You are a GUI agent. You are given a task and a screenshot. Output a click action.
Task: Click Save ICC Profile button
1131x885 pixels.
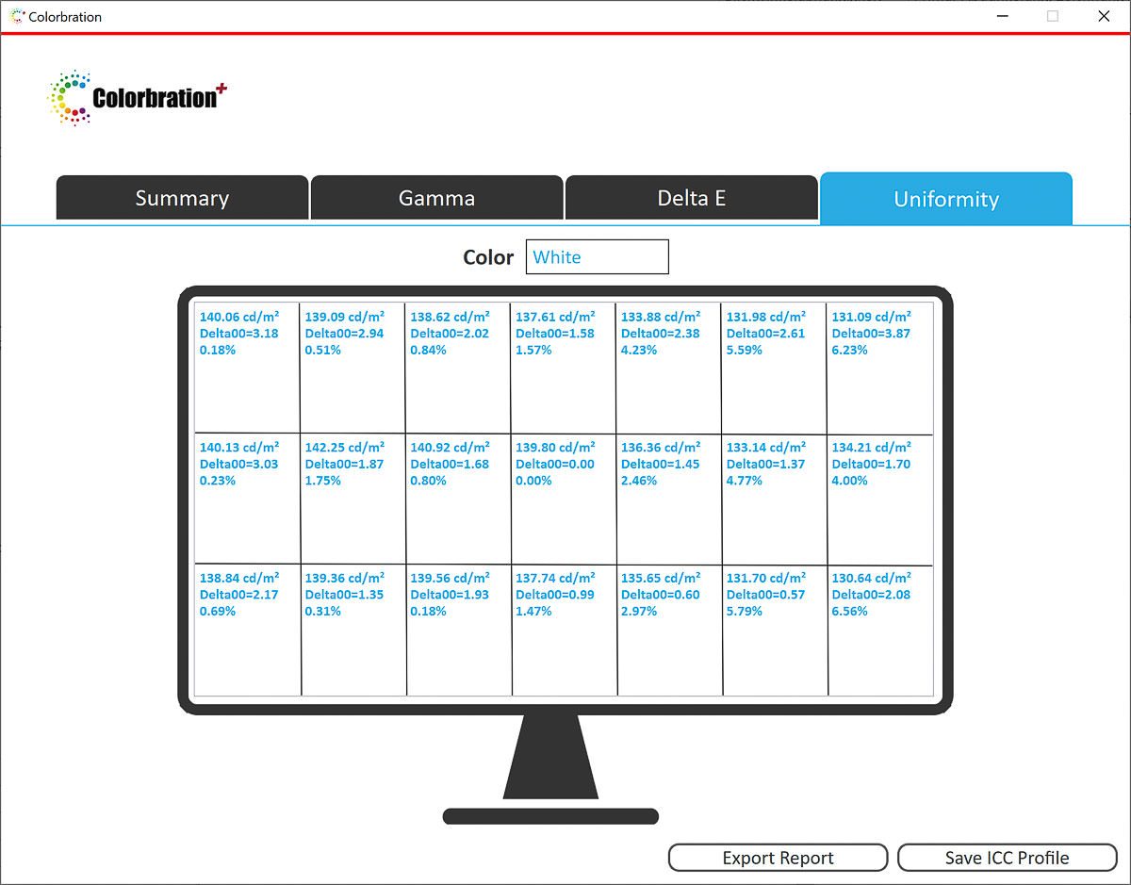pos(1006,858)
